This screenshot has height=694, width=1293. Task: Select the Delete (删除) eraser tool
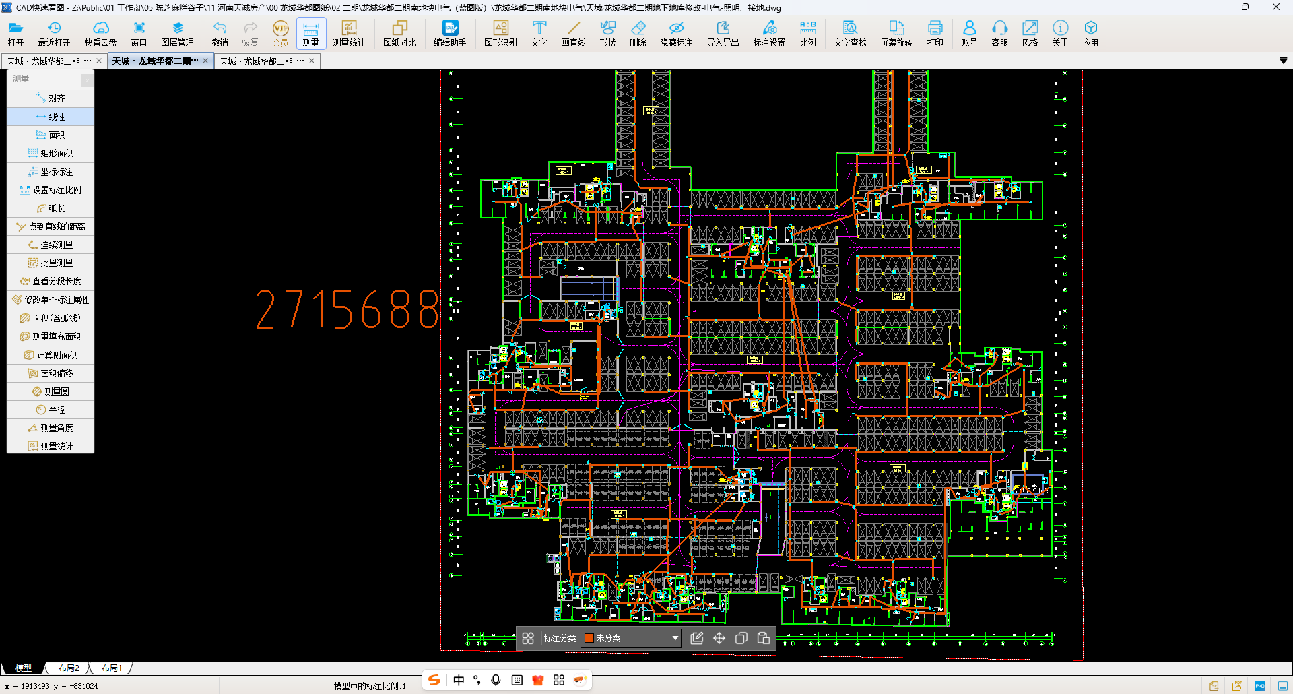pos(638,33)
